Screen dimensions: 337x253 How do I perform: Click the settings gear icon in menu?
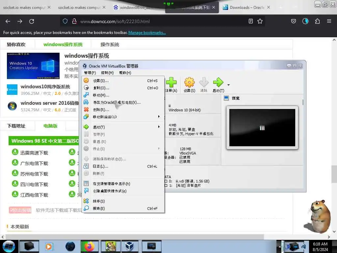point(86,80)
